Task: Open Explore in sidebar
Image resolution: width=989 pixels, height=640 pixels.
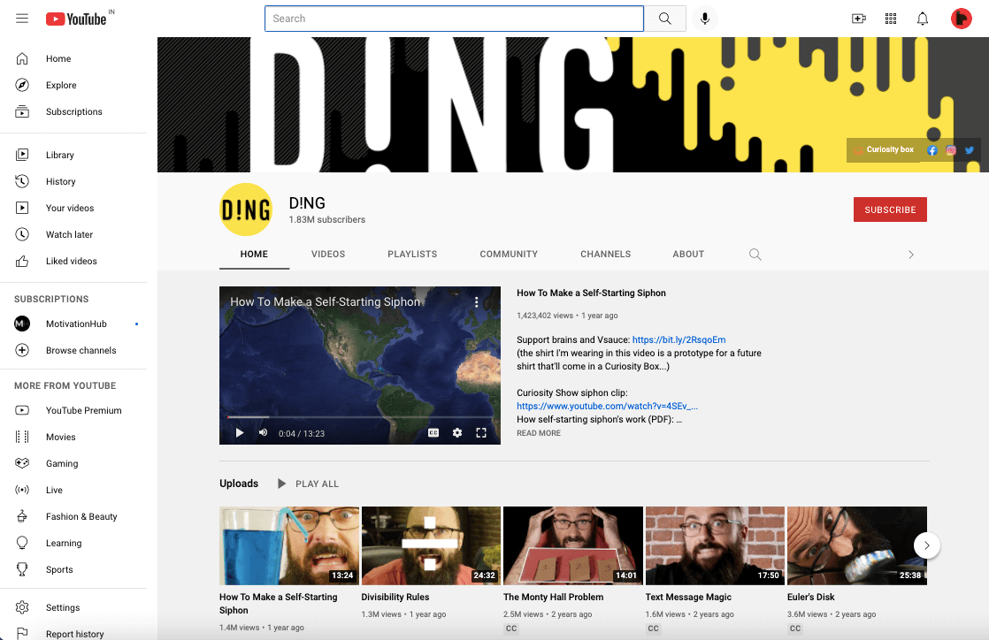Action: coord(73,85)
